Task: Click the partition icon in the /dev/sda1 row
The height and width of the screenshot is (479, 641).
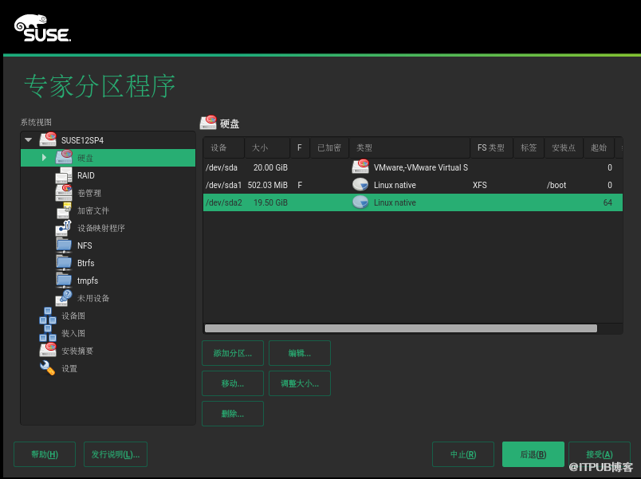Action: click(360, 184)
